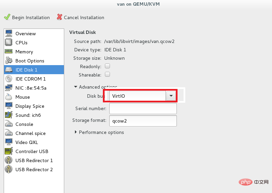The height and width of the screenshot is (193, 272).
Task: Expand the Performance options section
Action: 76,132
